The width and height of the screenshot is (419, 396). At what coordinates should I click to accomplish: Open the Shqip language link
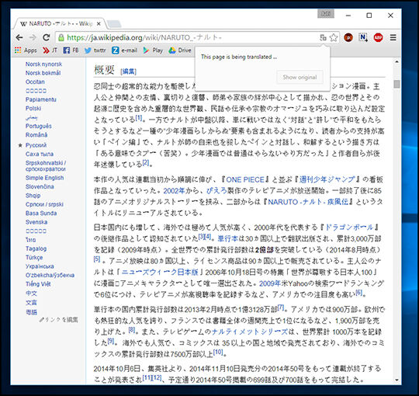point(33,196)
